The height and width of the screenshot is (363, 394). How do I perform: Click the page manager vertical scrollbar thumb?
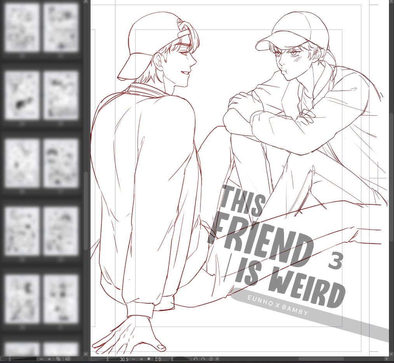point(86,211)
